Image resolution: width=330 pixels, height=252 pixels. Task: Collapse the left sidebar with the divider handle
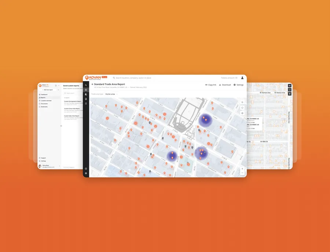click(x=61, y=126)
